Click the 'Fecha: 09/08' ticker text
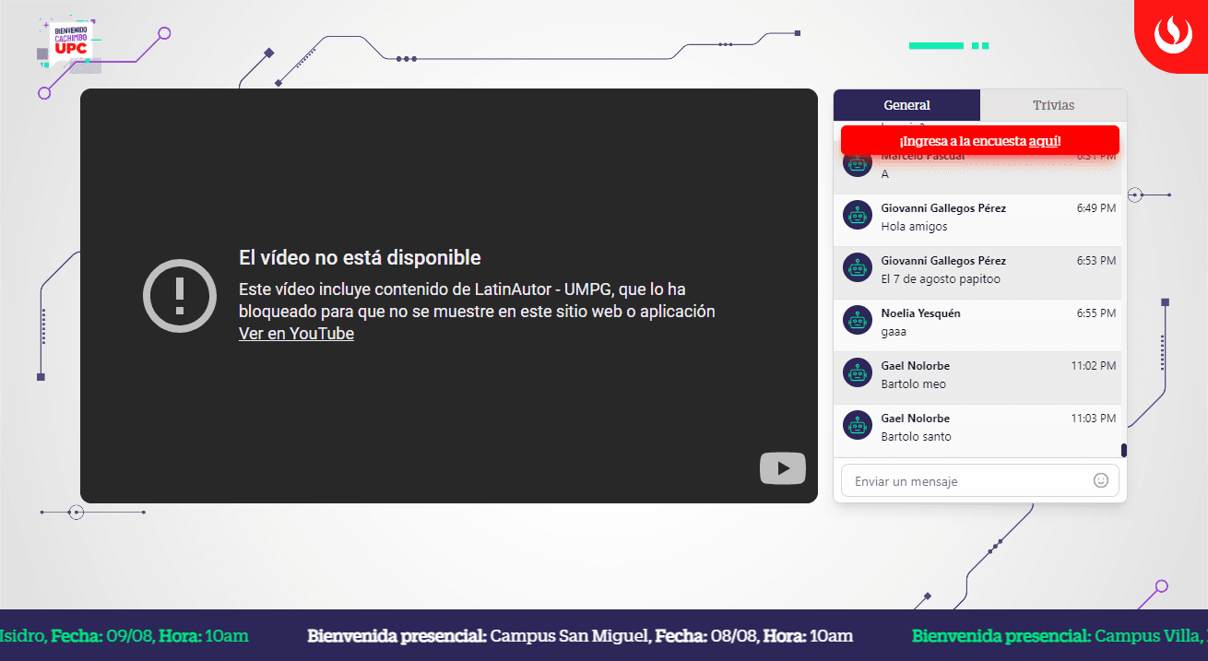The image size is (1208, 661). coord(101,636)
